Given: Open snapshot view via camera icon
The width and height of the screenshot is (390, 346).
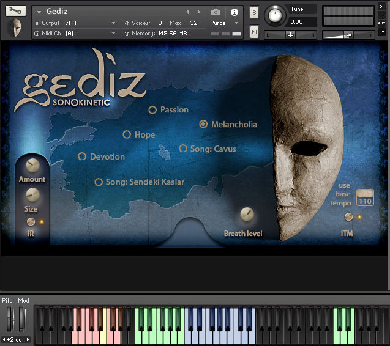Looking at the screenshot, I should [216, 12].
